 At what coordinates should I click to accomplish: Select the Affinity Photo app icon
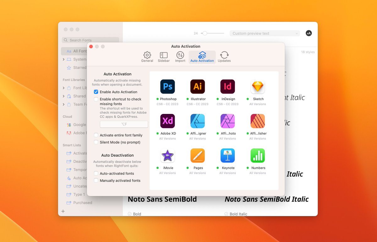228,121
